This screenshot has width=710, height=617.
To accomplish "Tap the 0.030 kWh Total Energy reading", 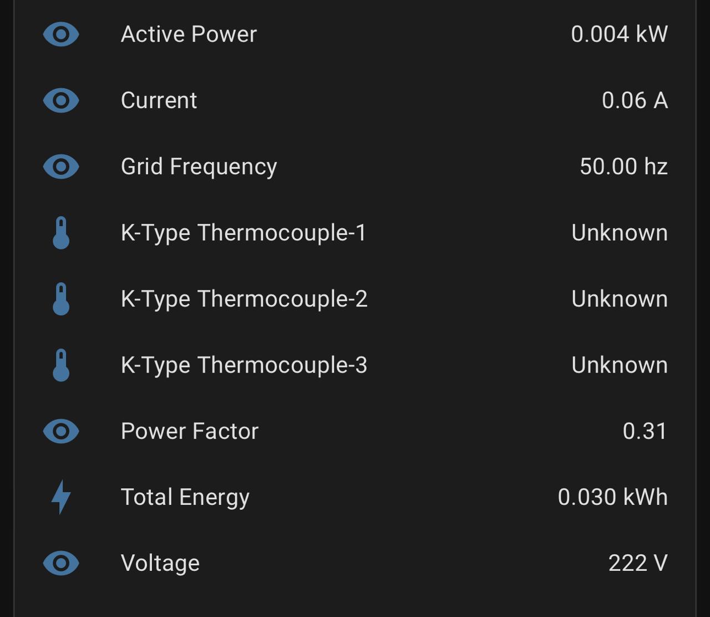I will pos(612,497).
